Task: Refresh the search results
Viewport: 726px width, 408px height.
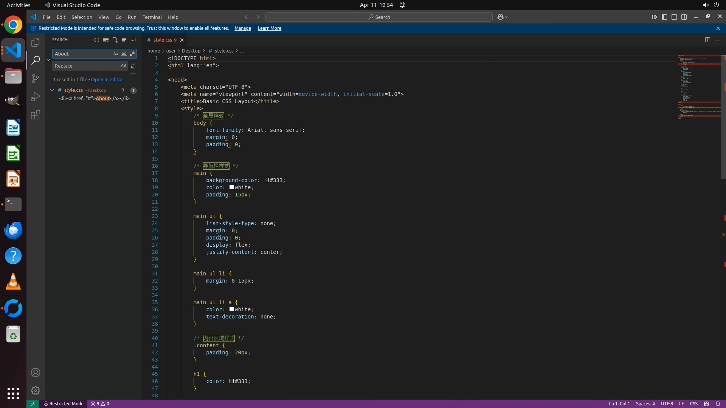Action: [x=97, y=40]
